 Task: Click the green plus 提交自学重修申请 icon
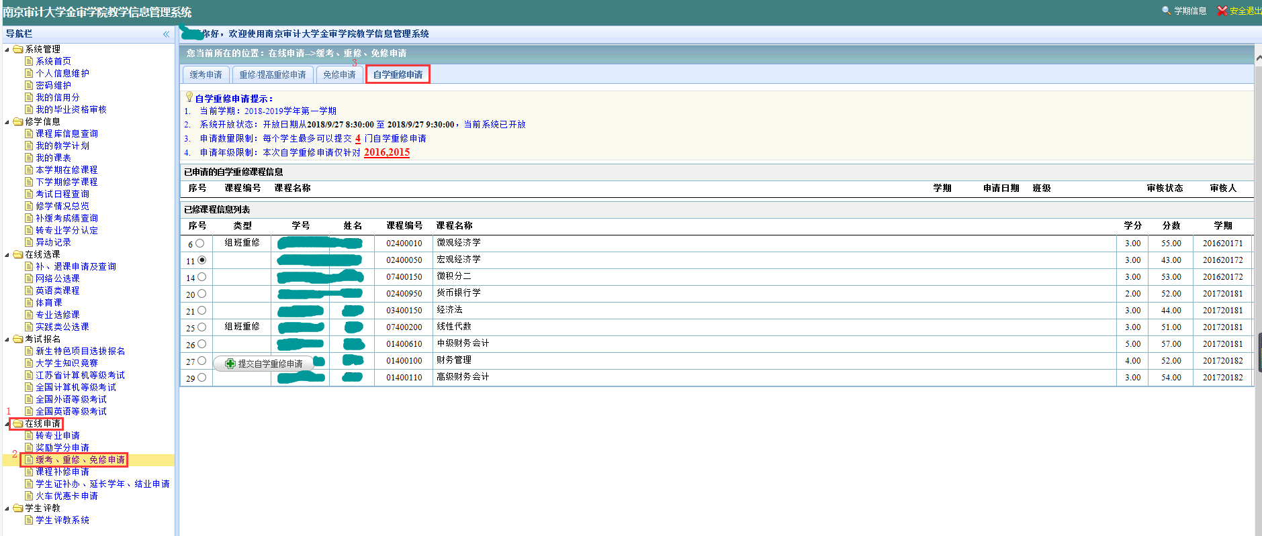(x=230, y=364)
